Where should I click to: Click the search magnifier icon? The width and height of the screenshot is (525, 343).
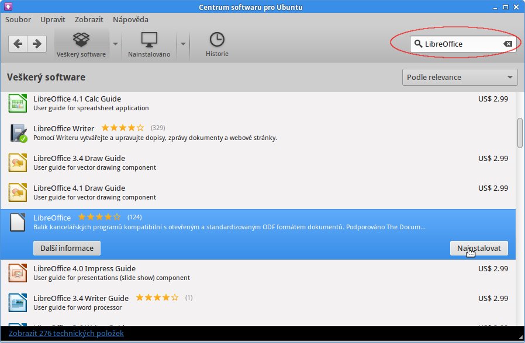(x=418, y=44)
